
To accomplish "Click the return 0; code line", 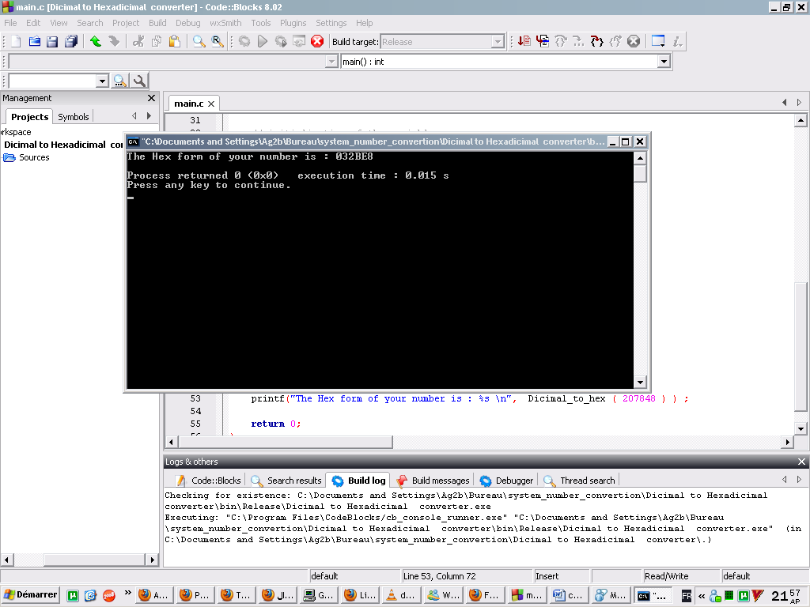I will [275, 424].
